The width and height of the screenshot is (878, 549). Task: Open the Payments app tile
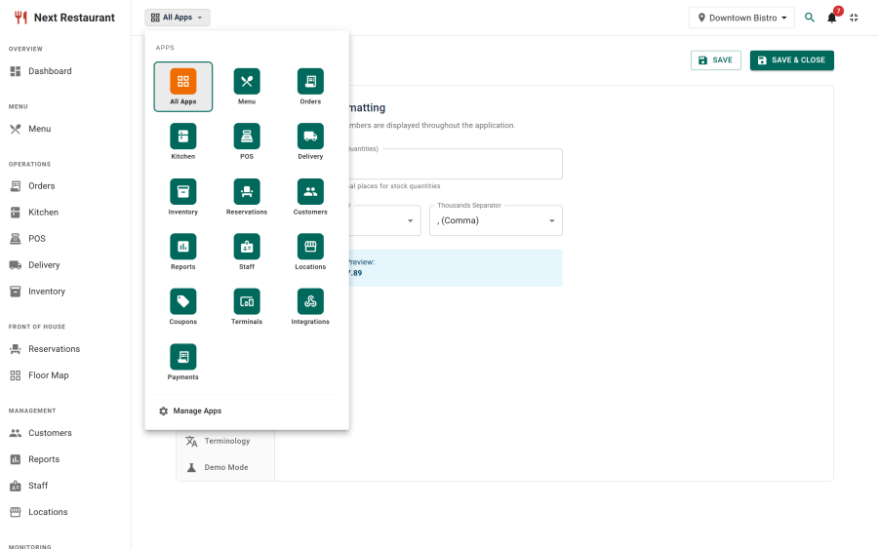(183, 362)
